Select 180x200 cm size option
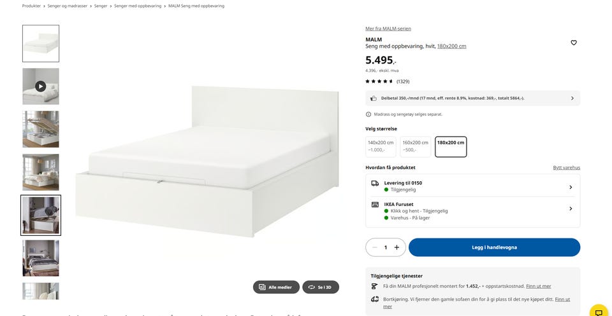Image resolution: width=612 pixels, height=316 pixels. point(451,146)
